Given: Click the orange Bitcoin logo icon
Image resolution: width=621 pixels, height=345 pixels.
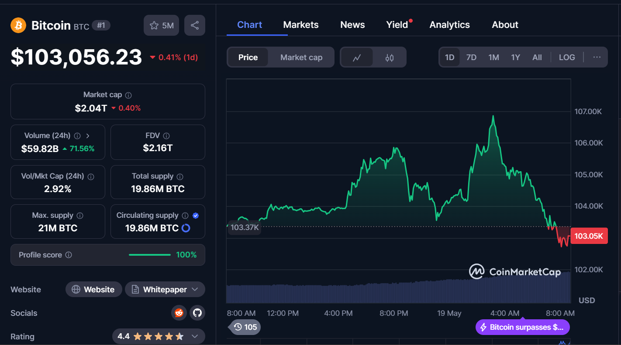Looking at the screenshot, I should click(18, 25).
